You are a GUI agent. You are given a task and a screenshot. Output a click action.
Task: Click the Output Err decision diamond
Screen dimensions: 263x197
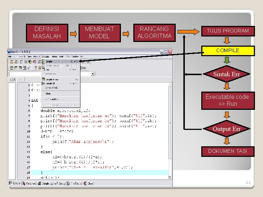click(226, 129)
